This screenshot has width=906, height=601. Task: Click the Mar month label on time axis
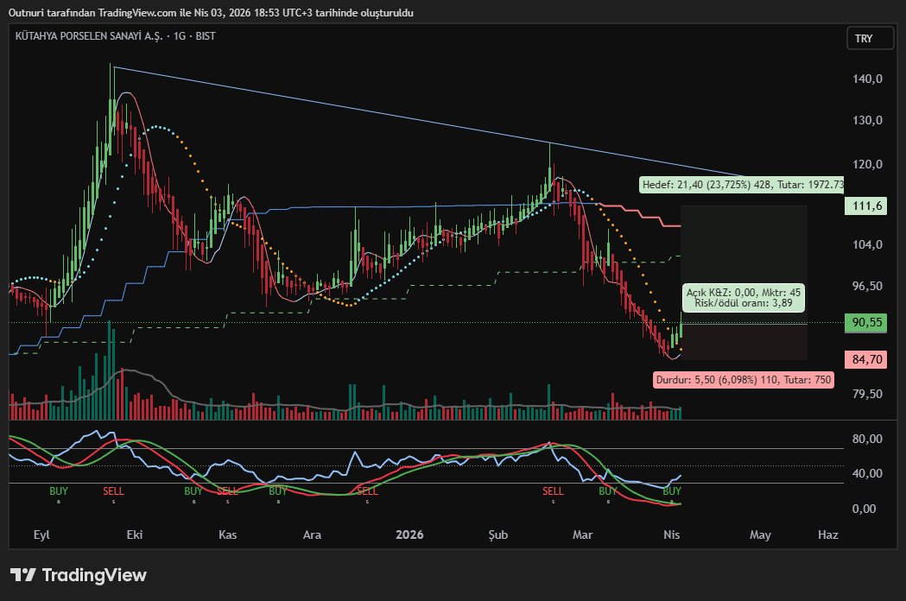[582, 535]
